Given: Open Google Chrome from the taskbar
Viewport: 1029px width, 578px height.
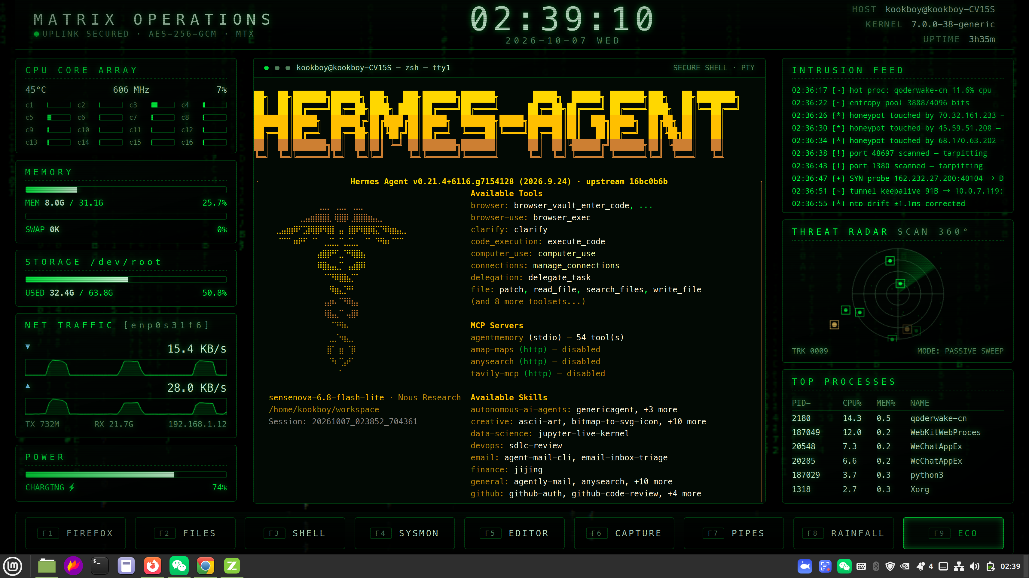Looking at the screenshot, I should 205,566.
